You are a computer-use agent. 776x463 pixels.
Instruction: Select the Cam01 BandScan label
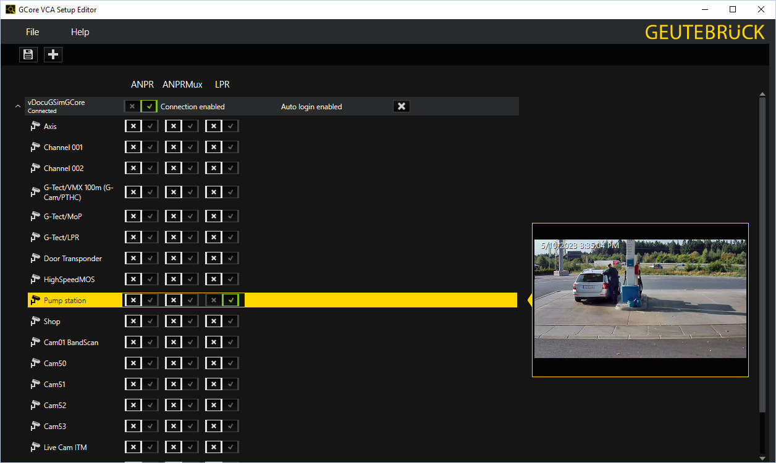pos(71,343)
